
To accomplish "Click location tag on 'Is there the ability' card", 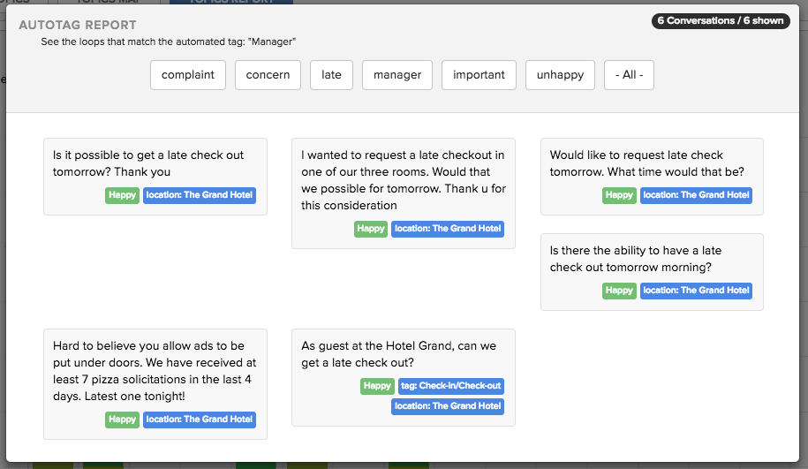I will 696,291.
